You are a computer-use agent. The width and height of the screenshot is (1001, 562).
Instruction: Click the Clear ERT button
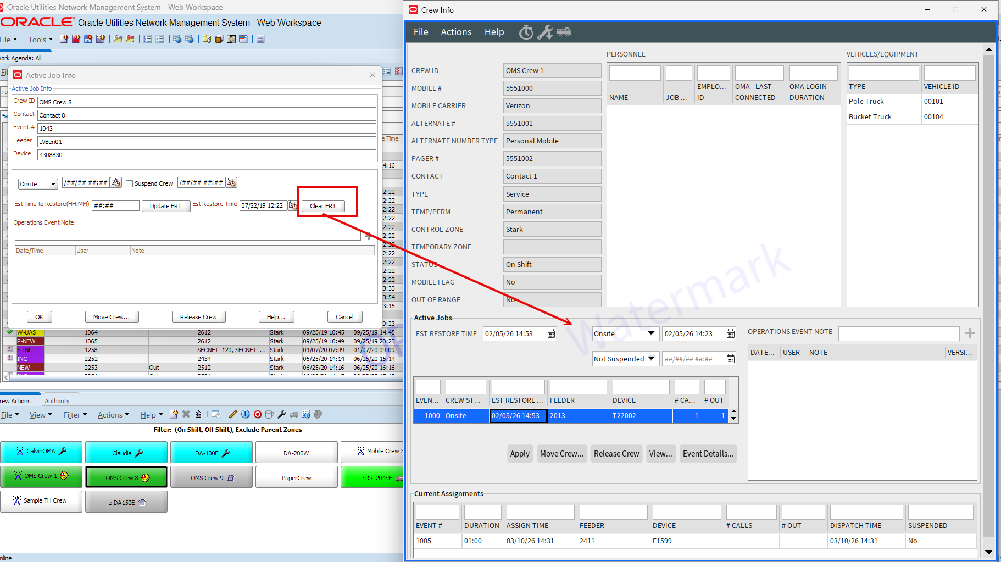point(323,206)
